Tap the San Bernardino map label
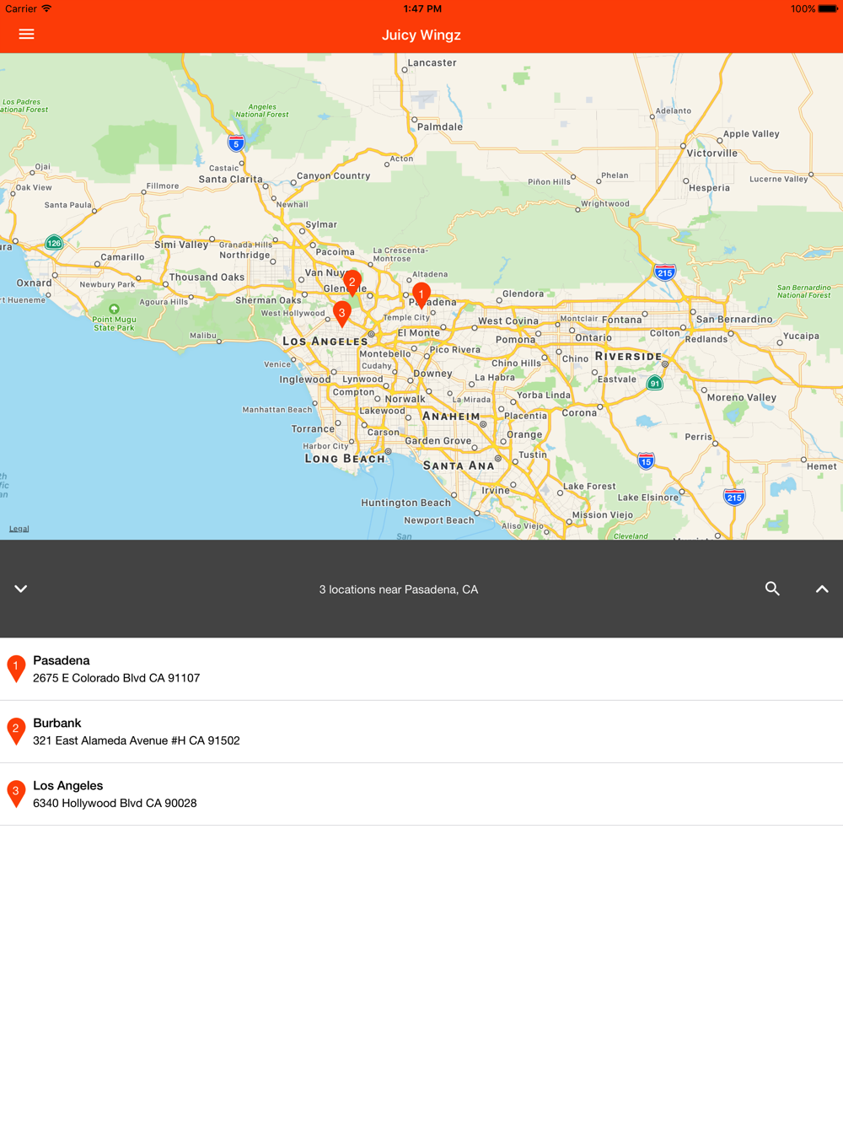 734,320
